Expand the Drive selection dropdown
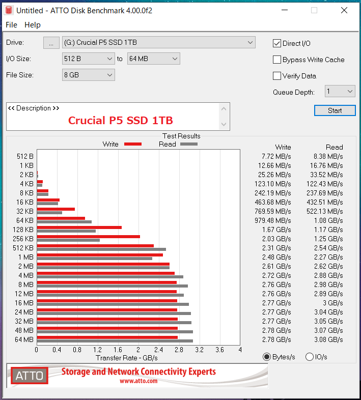The height and width of the screenshot is (400, 361). tap(159, 42)
